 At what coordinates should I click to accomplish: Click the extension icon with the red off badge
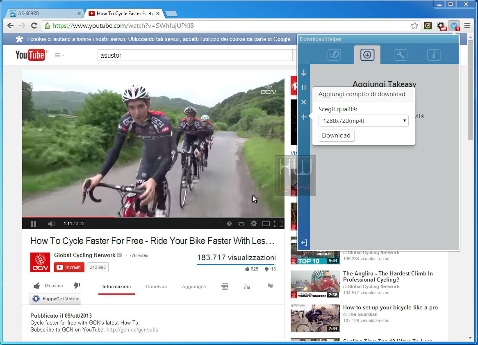click(x=441, y=26)
